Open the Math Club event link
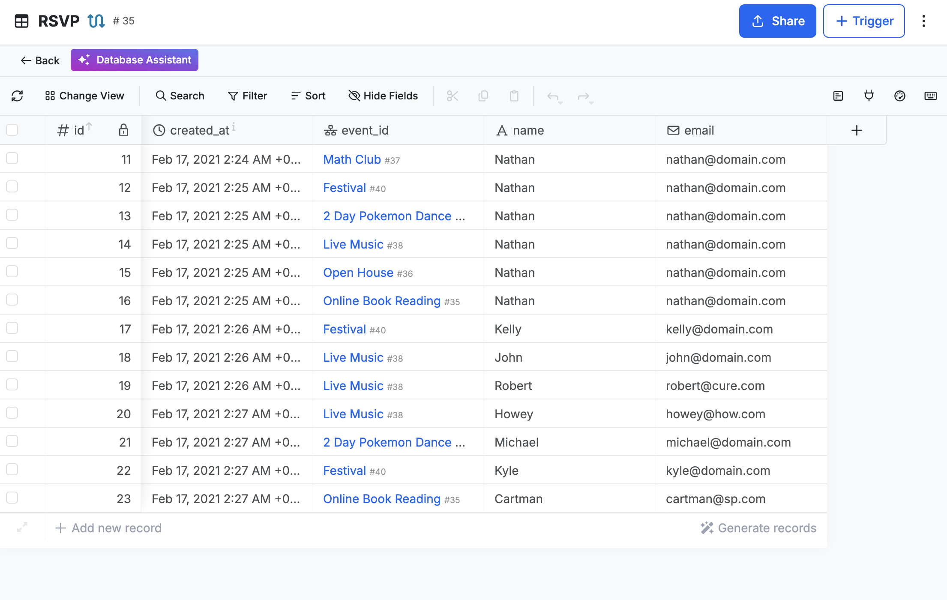 click(352, 159)
